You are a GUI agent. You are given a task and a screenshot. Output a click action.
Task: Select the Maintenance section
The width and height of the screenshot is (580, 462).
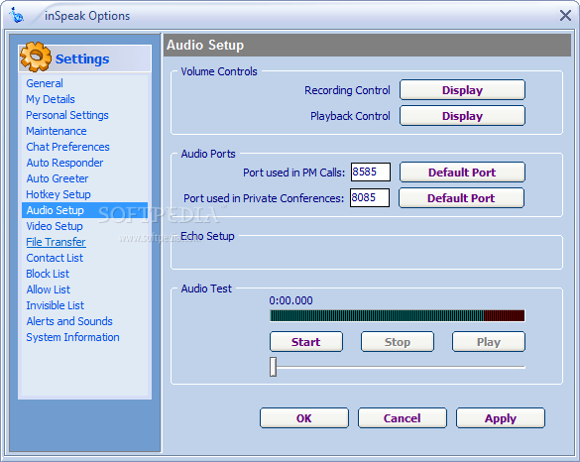[57, 131]
